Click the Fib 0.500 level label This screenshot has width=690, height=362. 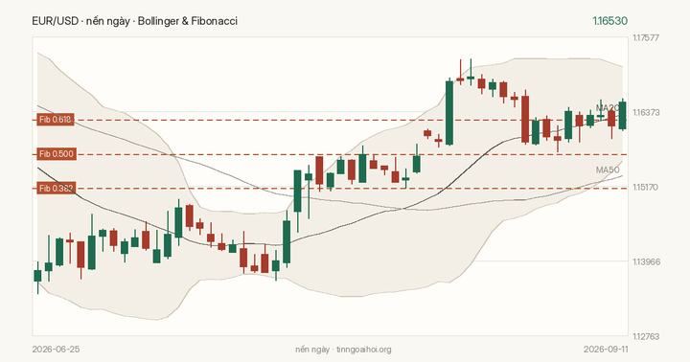point(57,154)
